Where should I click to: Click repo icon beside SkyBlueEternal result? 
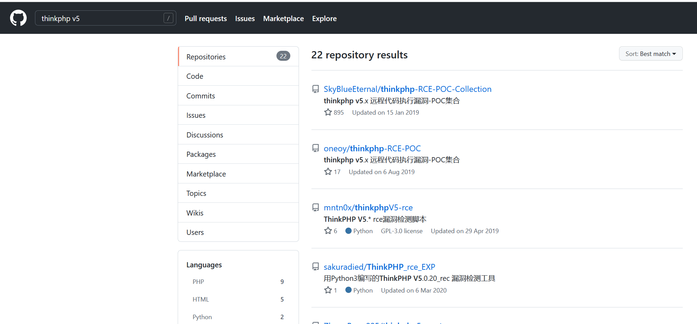[x=316, y=89]
